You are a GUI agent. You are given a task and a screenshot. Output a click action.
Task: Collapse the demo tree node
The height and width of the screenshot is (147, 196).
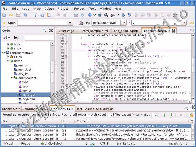click(8, 61)
